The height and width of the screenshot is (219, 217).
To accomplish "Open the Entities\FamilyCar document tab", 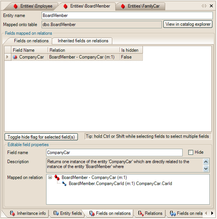I will pos(141,6).
